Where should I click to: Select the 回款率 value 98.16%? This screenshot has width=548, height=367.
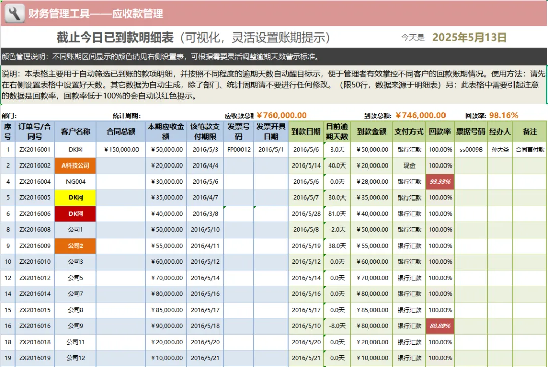click(504, 115)
